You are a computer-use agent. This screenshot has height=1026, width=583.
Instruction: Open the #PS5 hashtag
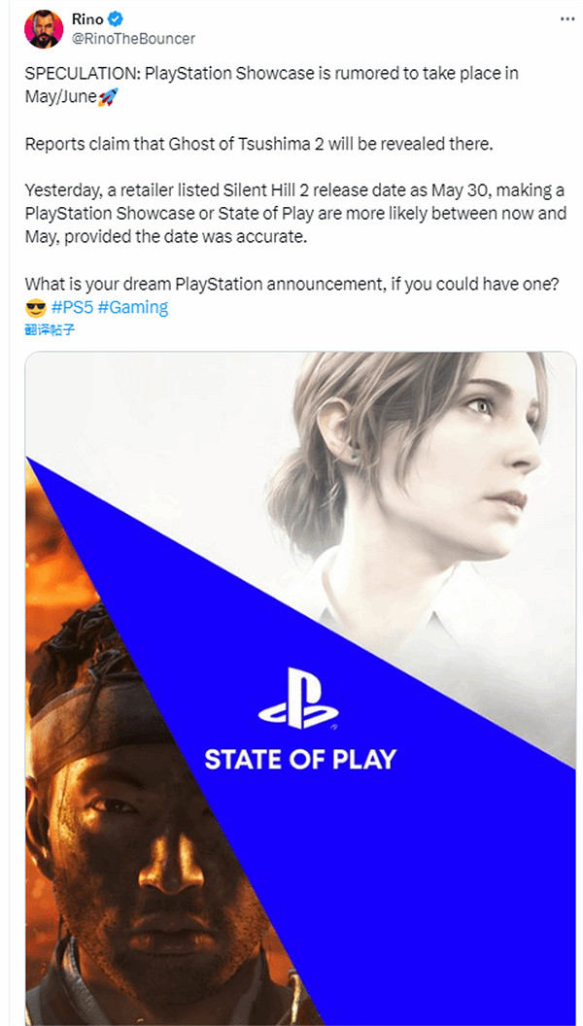point(72,308)
